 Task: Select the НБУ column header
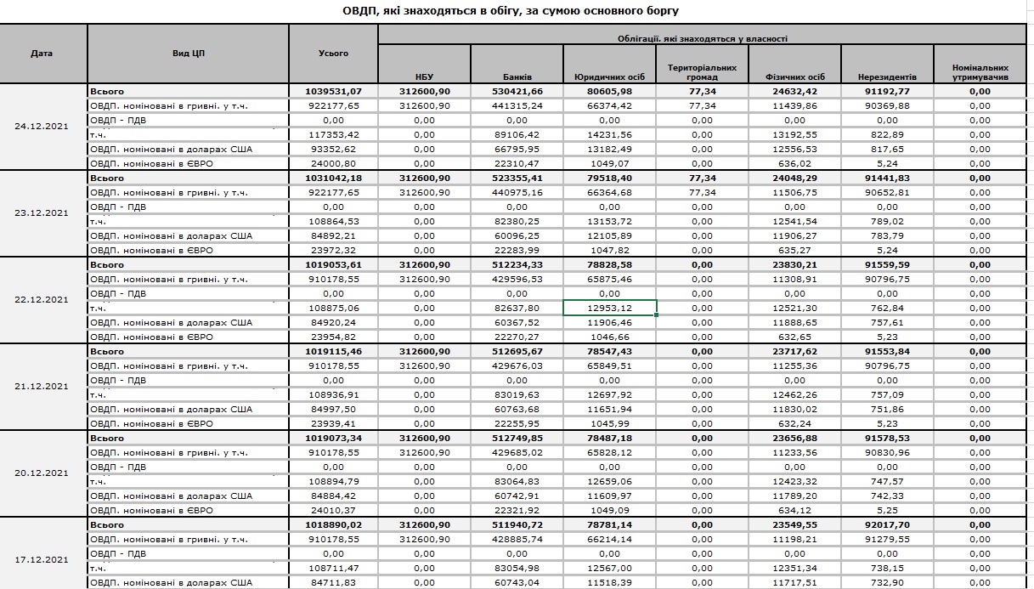[423, 76]
